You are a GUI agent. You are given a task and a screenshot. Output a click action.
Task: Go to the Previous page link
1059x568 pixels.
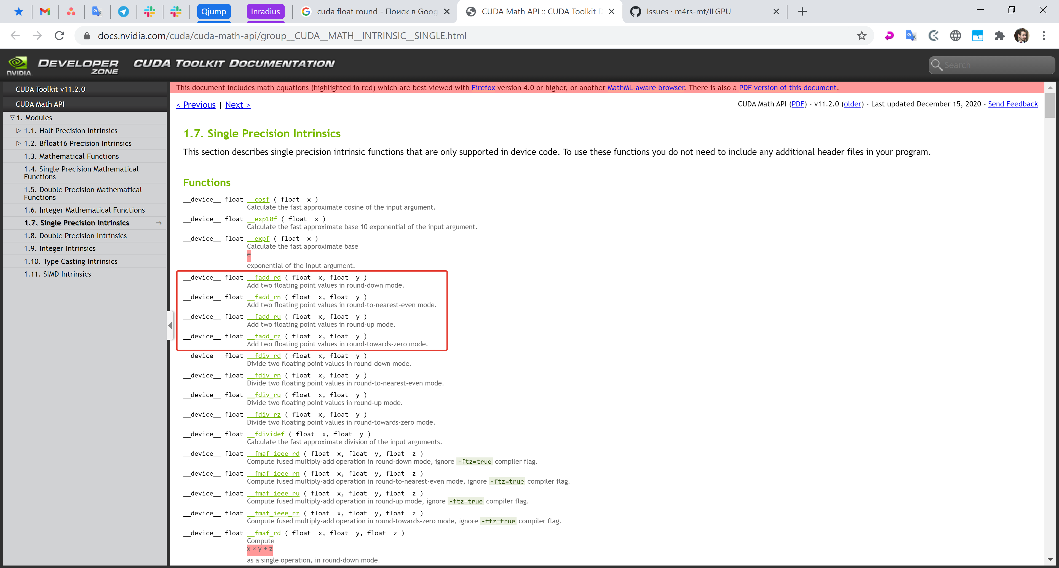point(196,105)
